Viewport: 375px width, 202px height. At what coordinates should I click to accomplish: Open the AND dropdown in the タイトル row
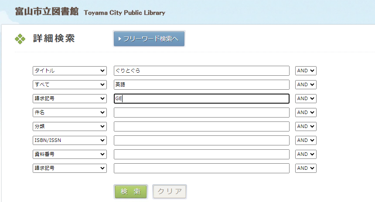[x=306, y=71]
